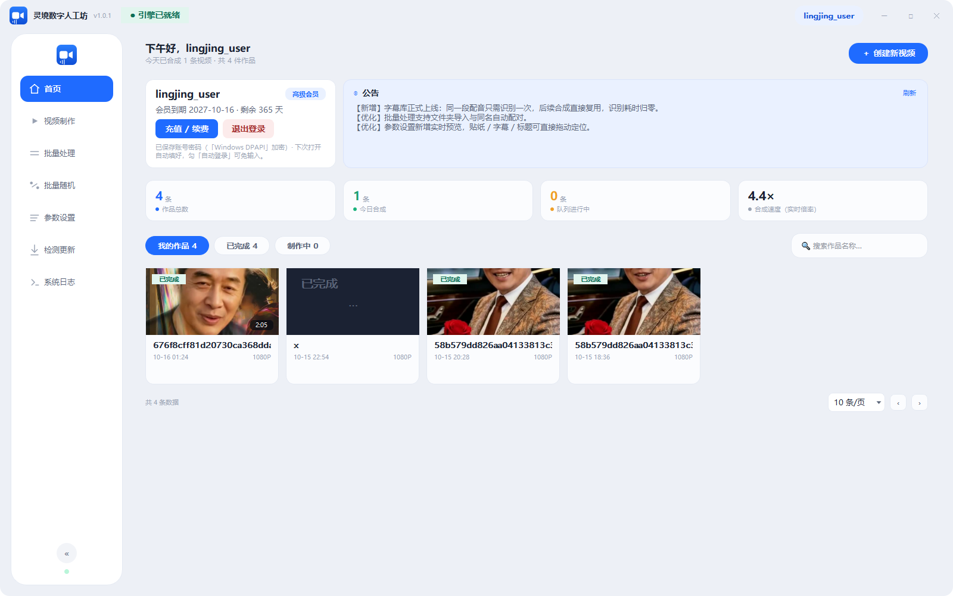
Task: Click the 合成速度 4.4× stat card
Action: 833,201
